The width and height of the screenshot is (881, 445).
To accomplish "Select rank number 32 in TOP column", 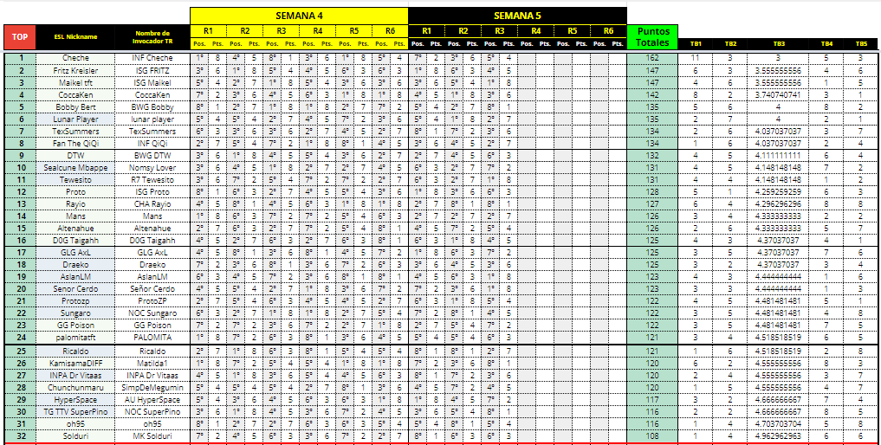I will pyautogui.click(x=20, y=436).
